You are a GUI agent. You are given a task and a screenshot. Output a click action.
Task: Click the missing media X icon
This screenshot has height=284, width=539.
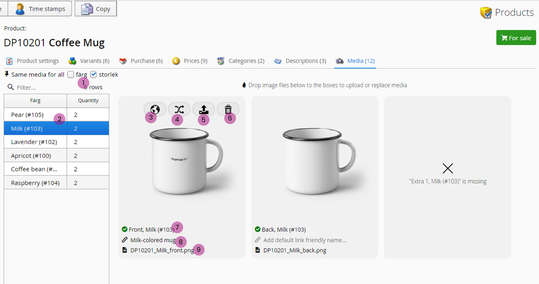(448, 168)
